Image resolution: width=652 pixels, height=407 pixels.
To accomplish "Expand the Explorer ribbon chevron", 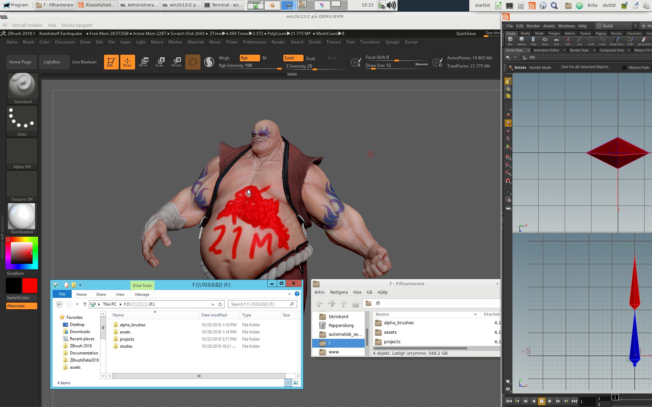I will pos(290,294).
